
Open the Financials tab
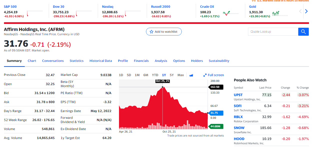tap(141, 61)
